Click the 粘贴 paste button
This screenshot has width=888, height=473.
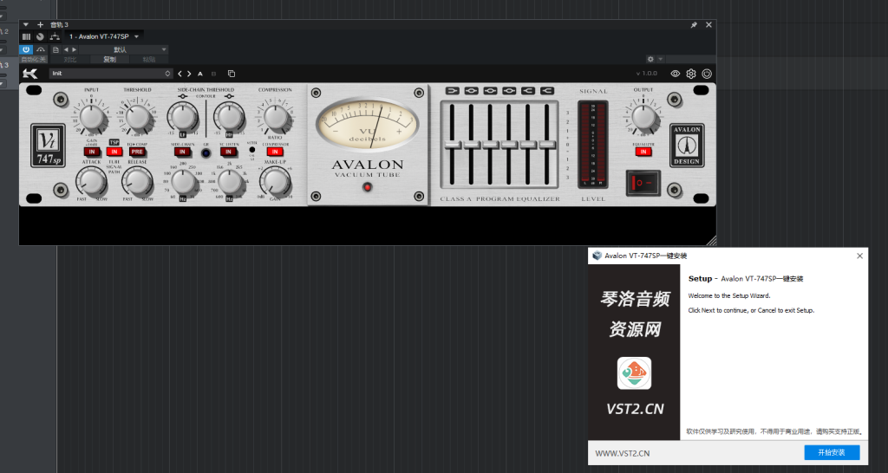149,60
